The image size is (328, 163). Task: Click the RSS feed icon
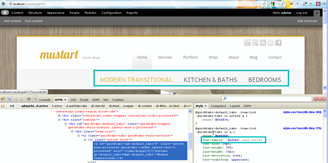coord(263,43)
